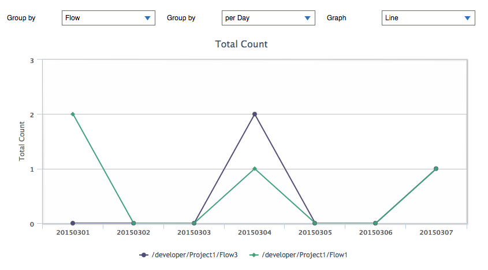Select the 20150307 x-axis date label
488x270 pixels.
pyautogui.click(x=436, y=233)
